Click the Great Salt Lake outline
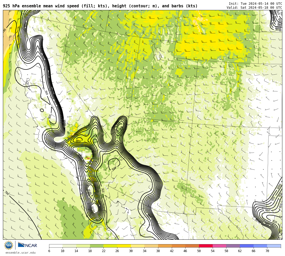285x256 pixels. click(157, 53)
